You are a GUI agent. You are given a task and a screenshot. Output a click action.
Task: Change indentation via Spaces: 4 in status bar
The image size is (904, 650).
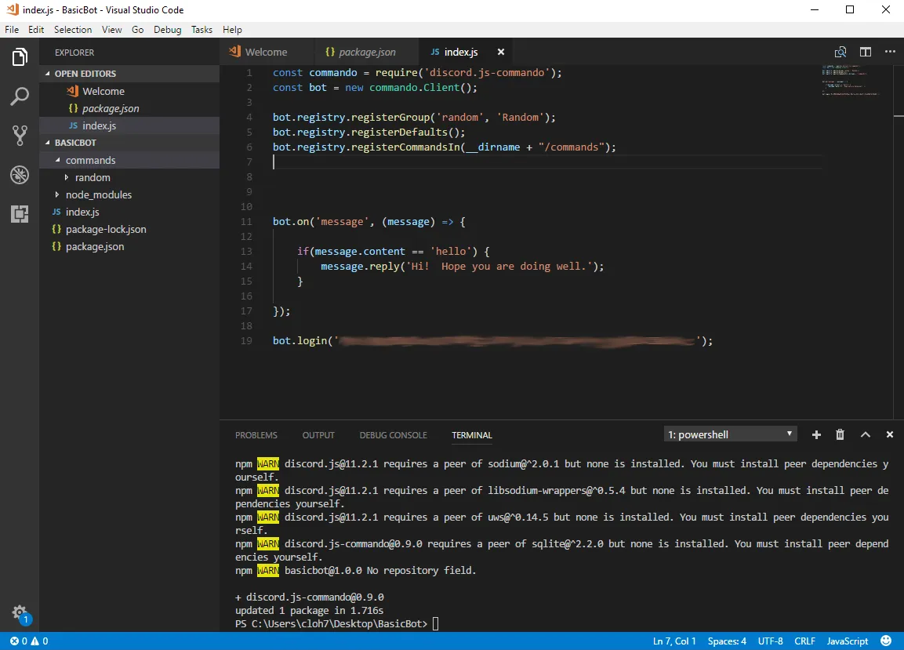coord(727,641)
